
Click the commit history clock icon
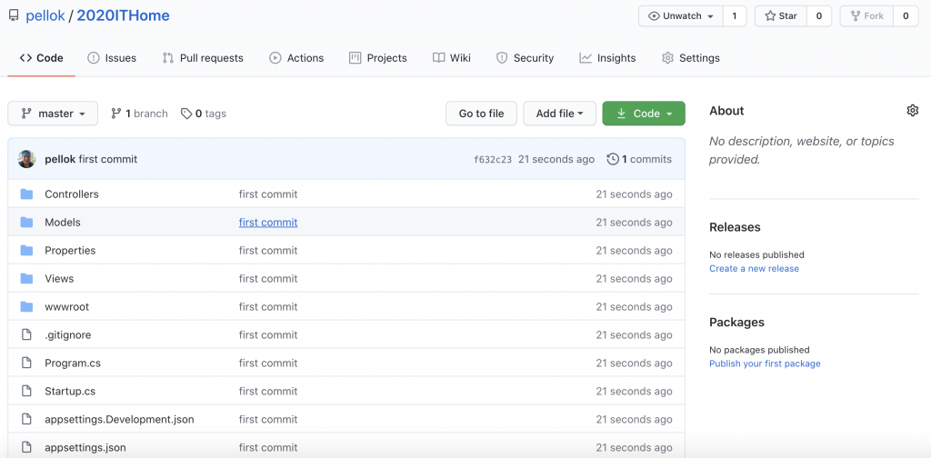613,159
